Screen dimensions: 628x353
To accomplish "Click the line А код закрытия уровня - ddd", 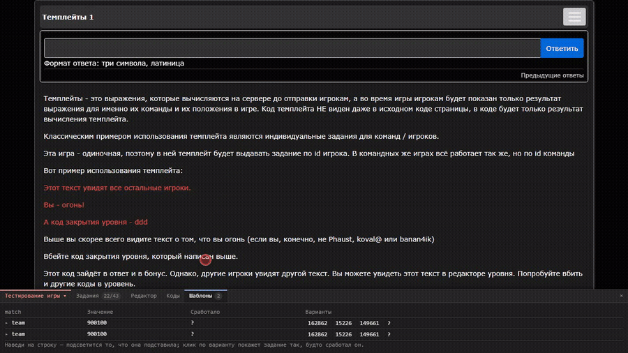I will point(96,222).
